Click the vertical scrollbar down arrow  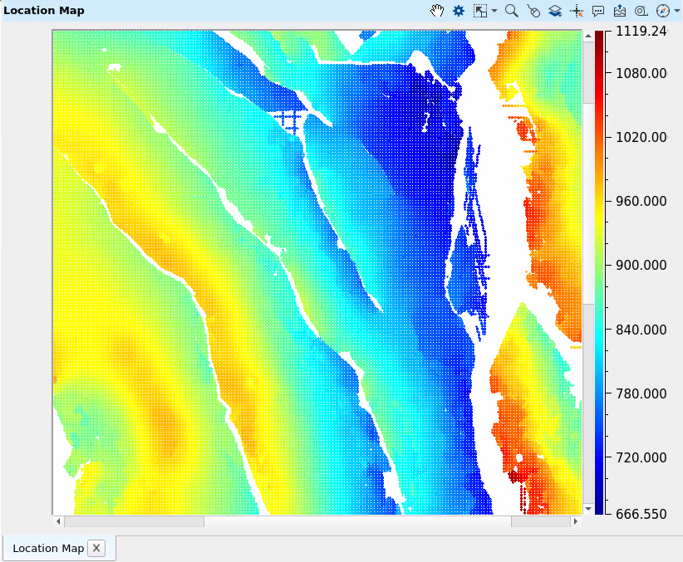588,508
